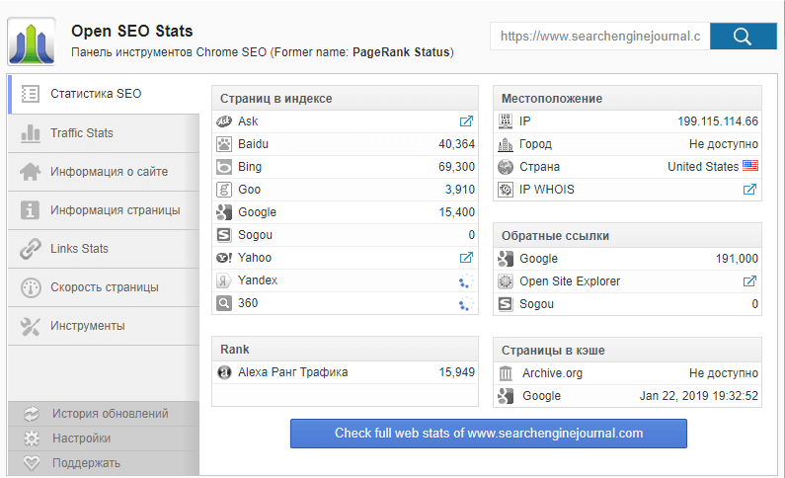Open the Traffic Stats tab
This screenshot has height=478, width=785.
coord(104,133)
